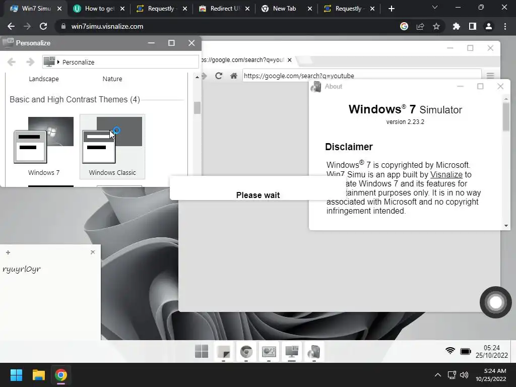The width and height of the screenshot is (516, 387).
Task: Click the simulator's battery tray icon
Action: tap(465, 351)
